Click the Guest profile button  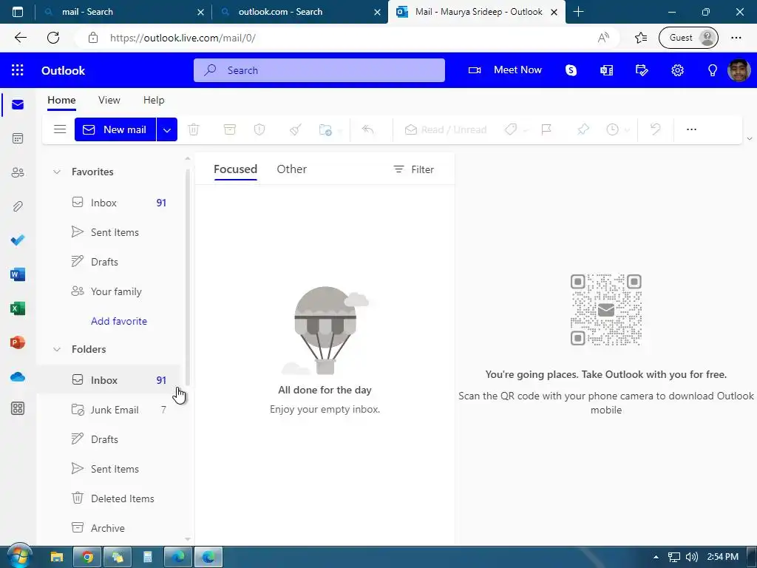[x=688, y=38]
